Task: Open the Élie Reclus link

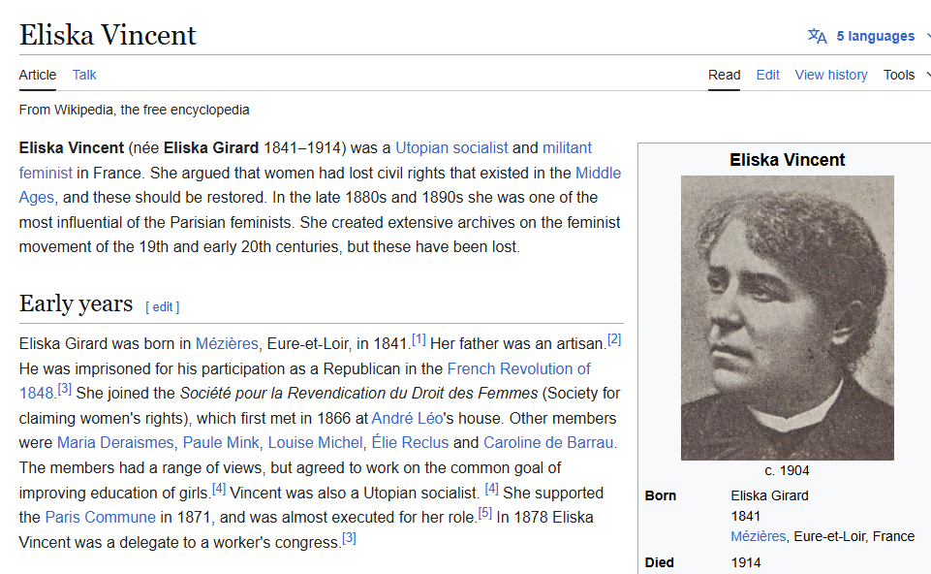Action: pos(410,443)
